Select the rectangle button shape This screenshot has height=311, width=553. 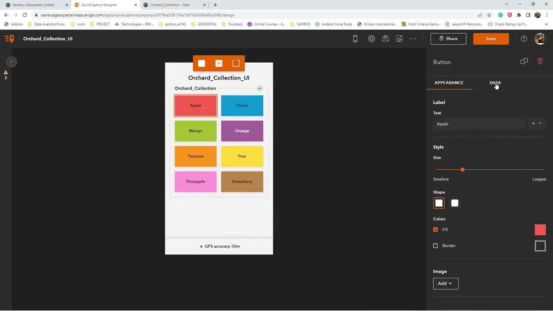click(x=439, y=203)
